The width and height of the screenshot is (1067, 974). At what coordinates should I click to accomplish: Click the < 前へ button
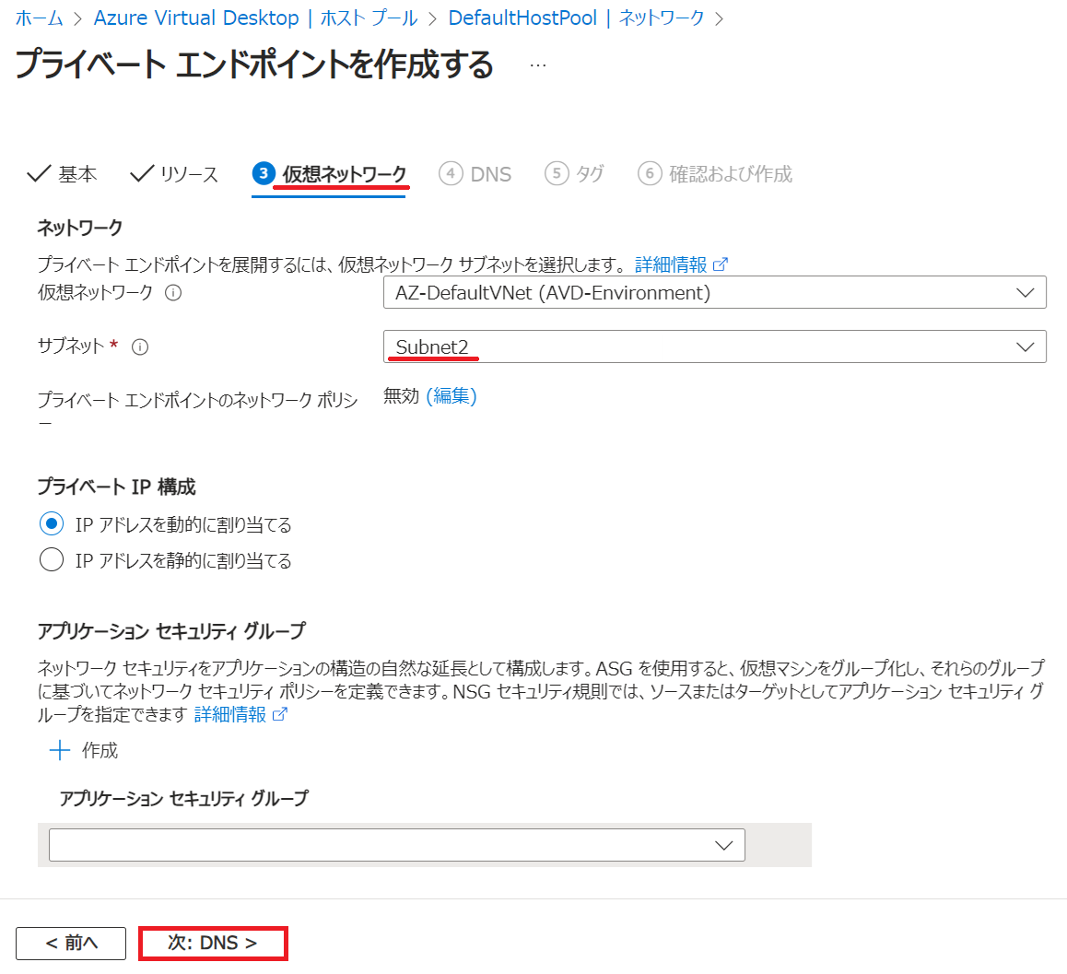[71, 944]
